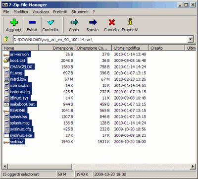Click the 7-Zip title bar app icon
This screenshot has height=179, width=198.
(x=5, y=5)
